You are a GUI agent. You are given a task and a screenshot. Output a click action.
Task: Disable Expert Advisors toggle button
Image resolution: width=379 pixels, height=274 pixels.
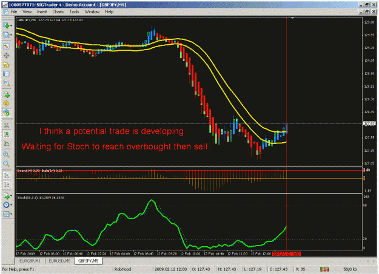[6, 113]
